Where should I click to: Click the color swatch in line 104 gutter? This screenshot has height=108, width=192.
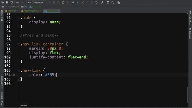point(14,75)
